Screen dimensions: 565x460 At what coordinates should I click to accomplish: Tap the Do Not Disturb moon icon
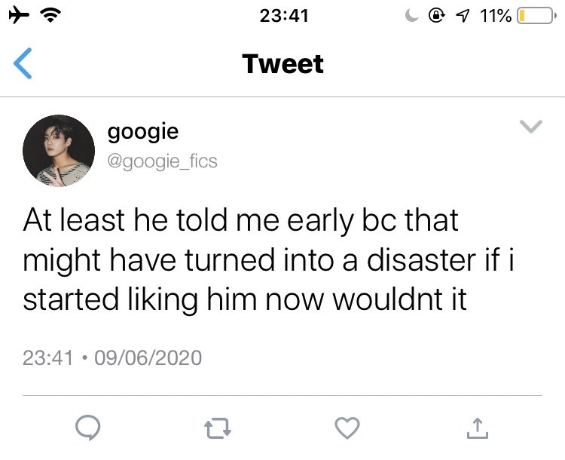pyautogui.click(x=411, y=16)
